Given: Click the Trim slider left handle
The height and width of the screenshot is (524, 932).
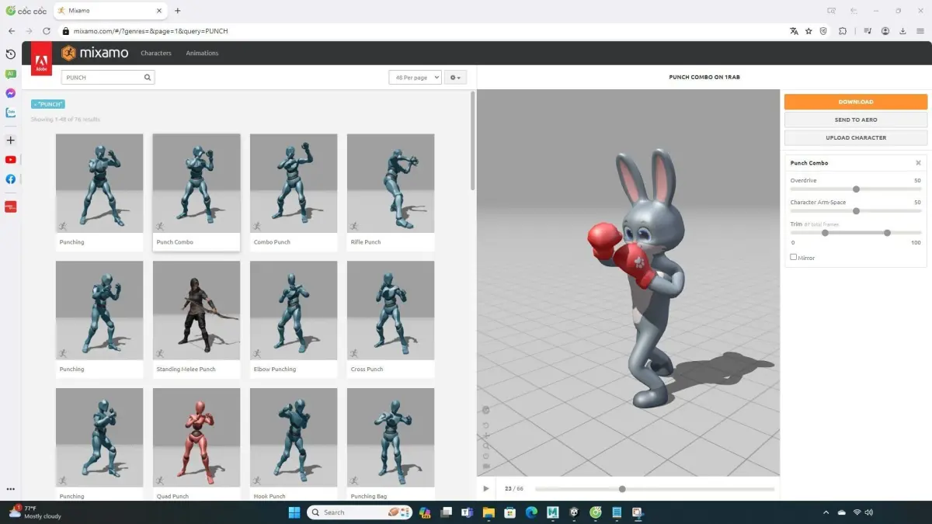Looking at the screenshot, I should (x=825, y=233).
